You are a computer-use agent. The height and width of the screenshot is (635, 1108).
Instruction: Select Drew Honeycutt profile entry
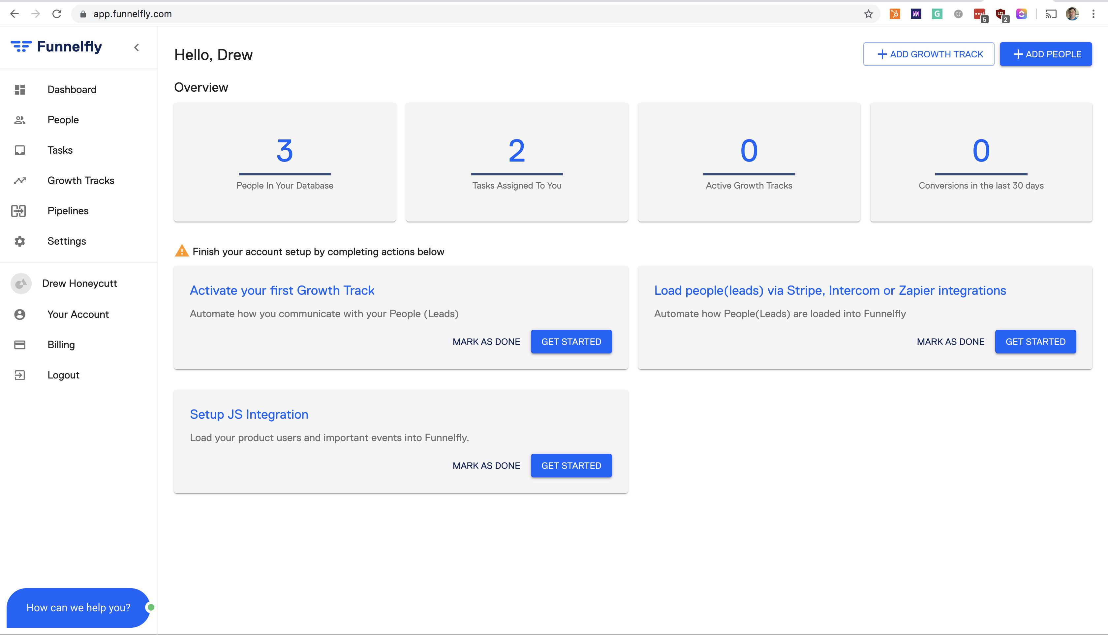79,284
